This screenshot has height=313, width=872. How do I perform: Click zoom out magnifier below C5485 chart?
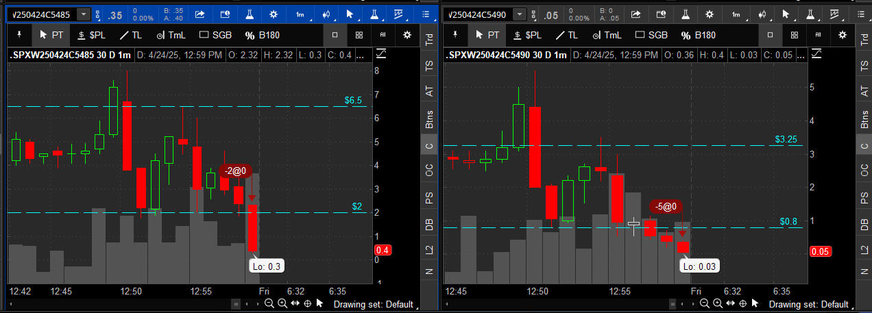pos(269,303)
